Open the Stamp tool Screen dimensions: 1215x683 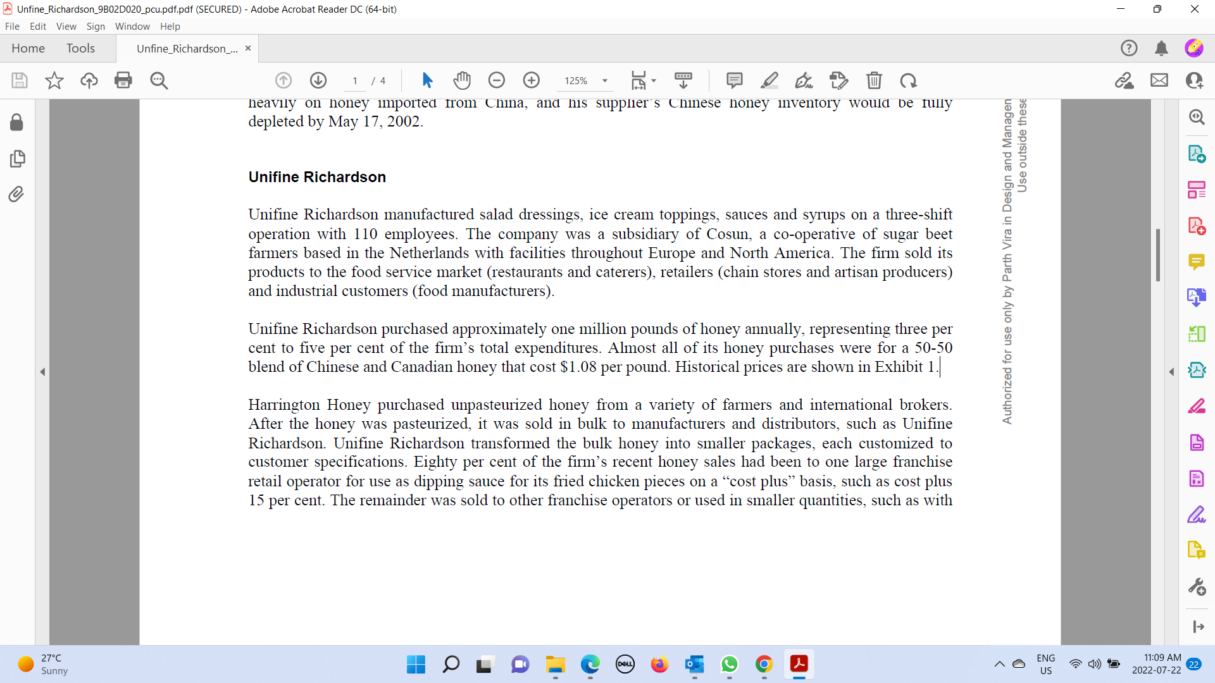click(839, 80)
